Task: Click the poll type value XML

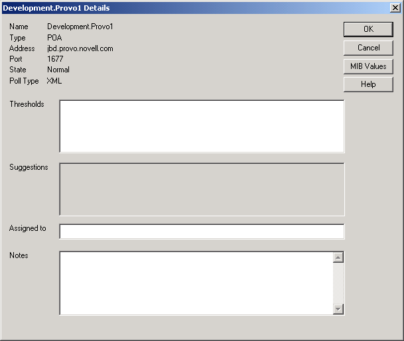Action: 54,81
